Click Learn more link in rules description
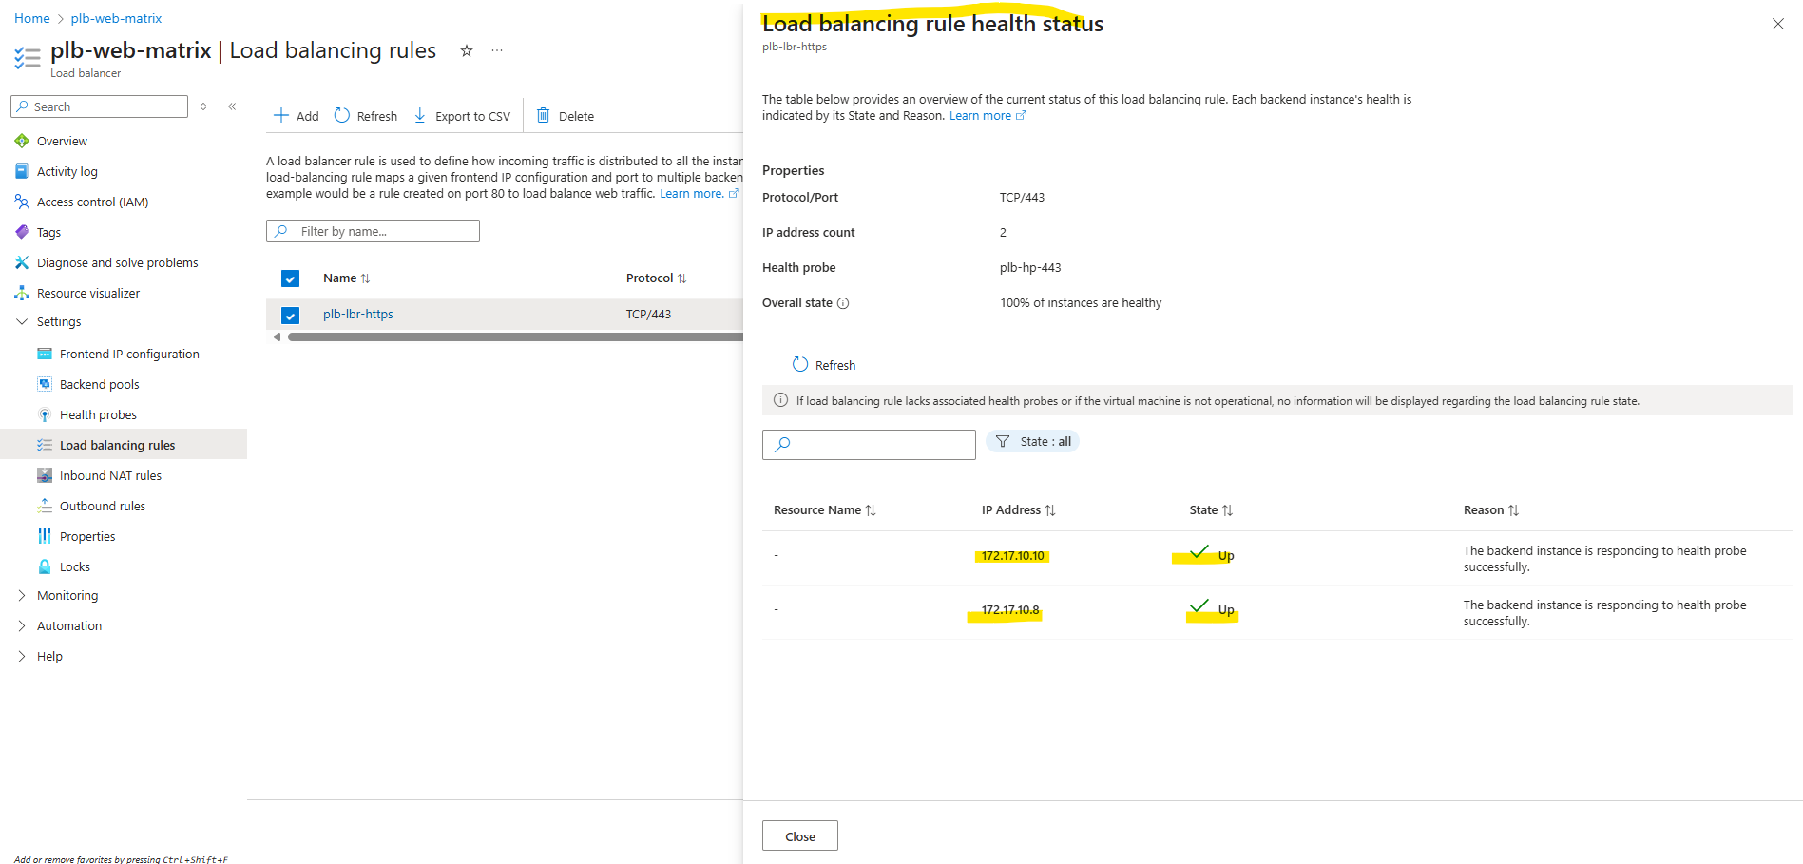This screenshot has width=1803, height=864. tap(700, 194)
